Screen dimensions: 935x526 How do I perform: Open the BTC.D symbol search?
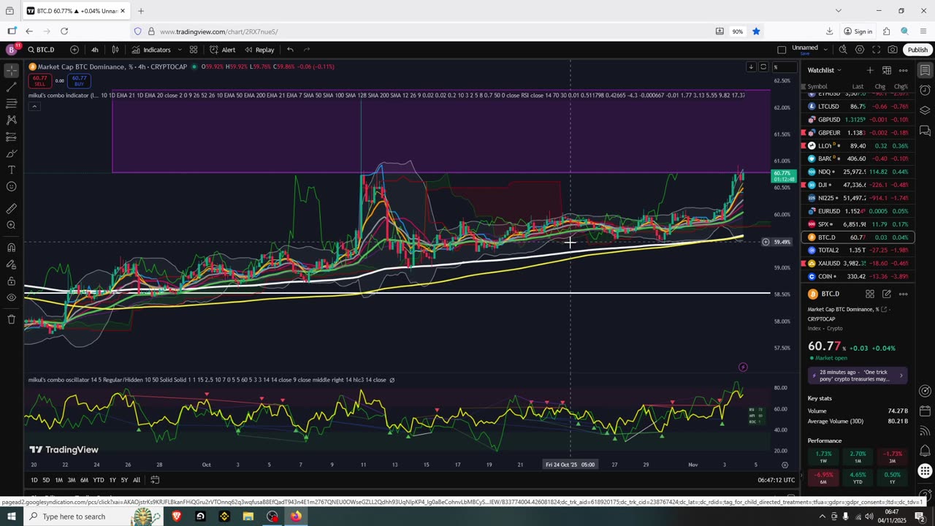coord(41,50)
